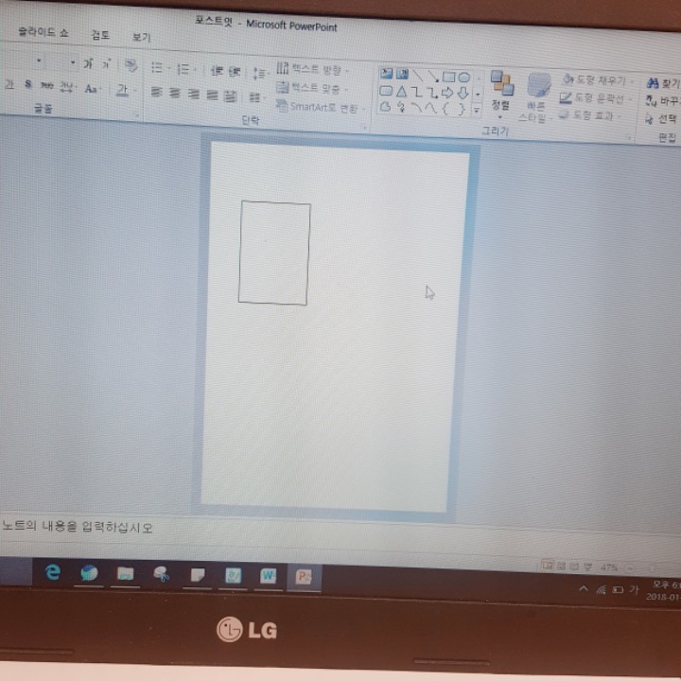
Task: Select the straight line shape
Action: (418, 76)
